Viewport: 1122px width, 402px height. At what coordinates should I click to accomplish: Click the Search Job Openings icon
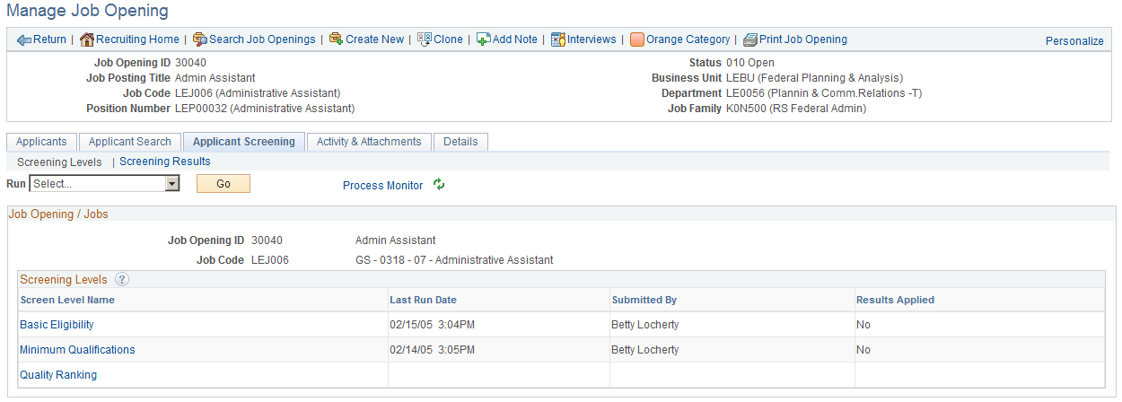pos(200,39)
